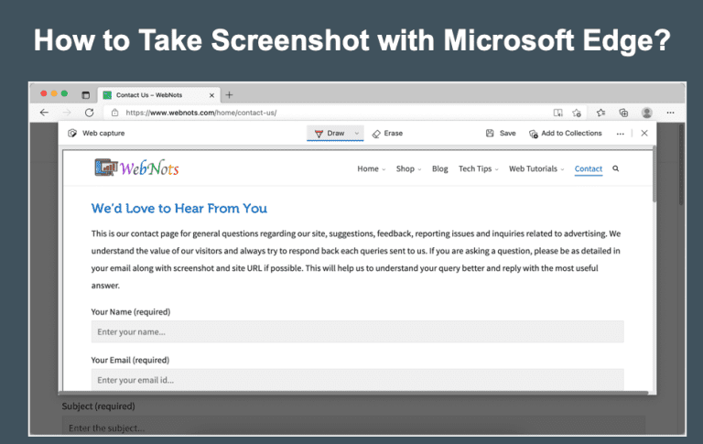
Task: Open the site search magnifier icon
Action: (x=615, y=168)
